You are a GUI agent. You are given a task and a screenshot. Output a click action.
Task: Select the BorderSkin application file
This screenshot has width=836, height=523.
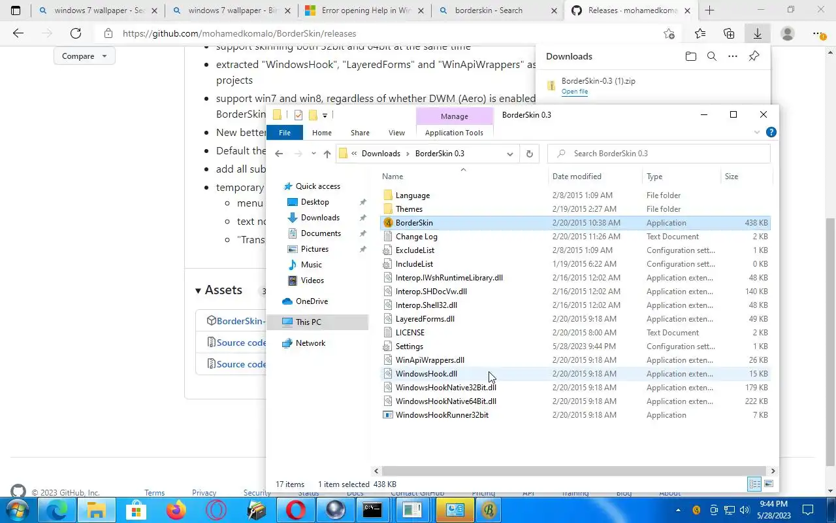[575, 223]
